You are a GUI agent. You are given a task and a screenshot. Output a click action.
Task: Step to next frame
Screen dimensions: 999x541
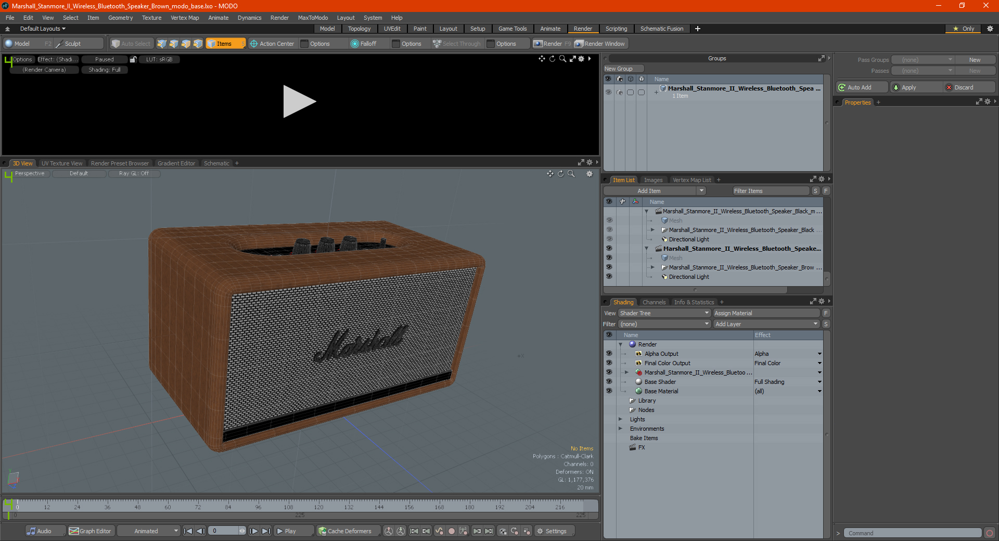[253, 531]
